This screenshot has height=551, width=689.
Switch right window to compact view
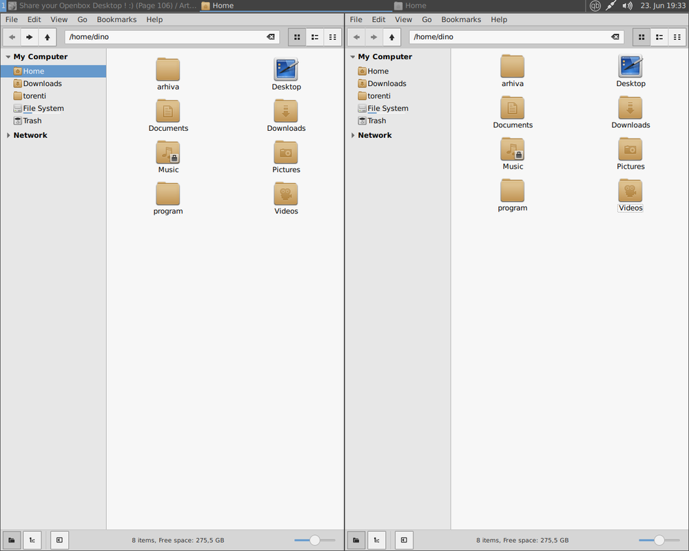[x=677, y=37]
